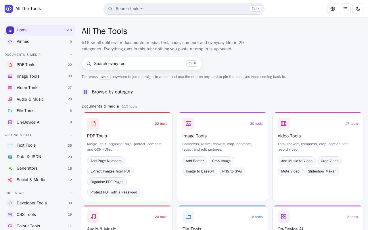
Task: Open Pinned in the sidebar
Action: point(40,42)
